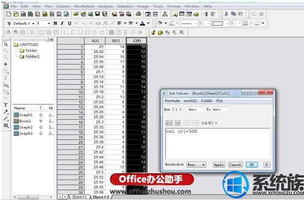Screen dimensions: 304x200
Task: Open the Col(C) column selector dropdown
Action: pyautogui.click(x=209, y=123)
